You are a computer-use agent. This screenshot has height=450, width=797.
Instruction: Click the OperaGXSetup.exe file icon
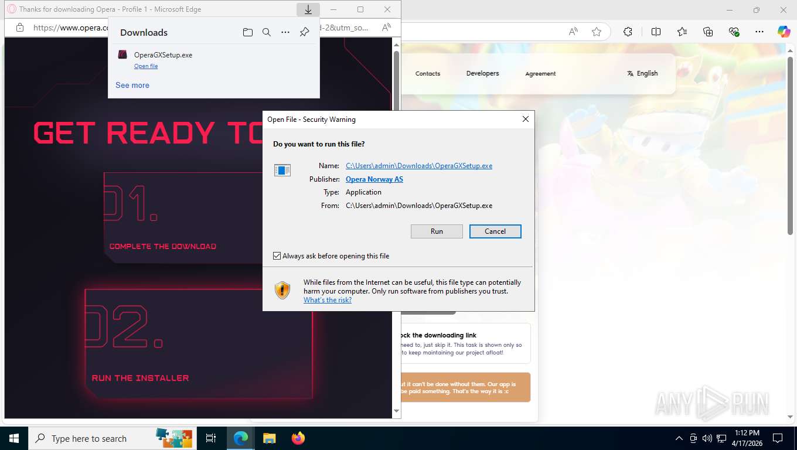[122, 54]
